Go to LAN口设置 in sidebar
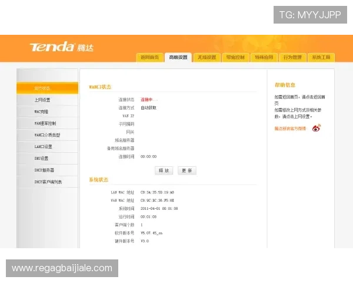 coord(48,147)
